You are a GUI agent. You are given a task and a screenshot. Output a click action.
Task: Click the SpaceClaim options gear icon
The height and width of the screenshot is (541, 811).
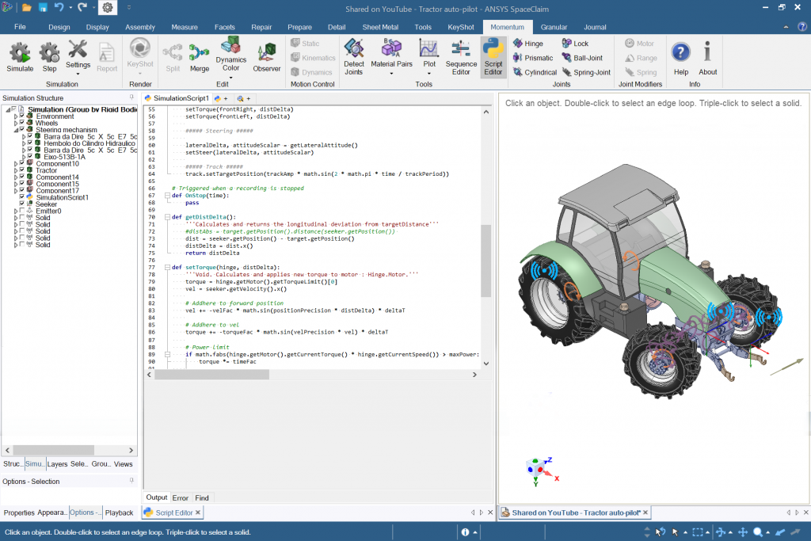pos(108,8)
